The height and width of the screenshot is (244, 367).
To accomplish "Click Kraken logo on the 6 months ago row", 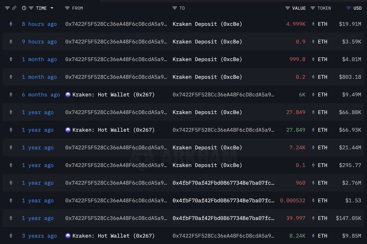I will point(68,95).
